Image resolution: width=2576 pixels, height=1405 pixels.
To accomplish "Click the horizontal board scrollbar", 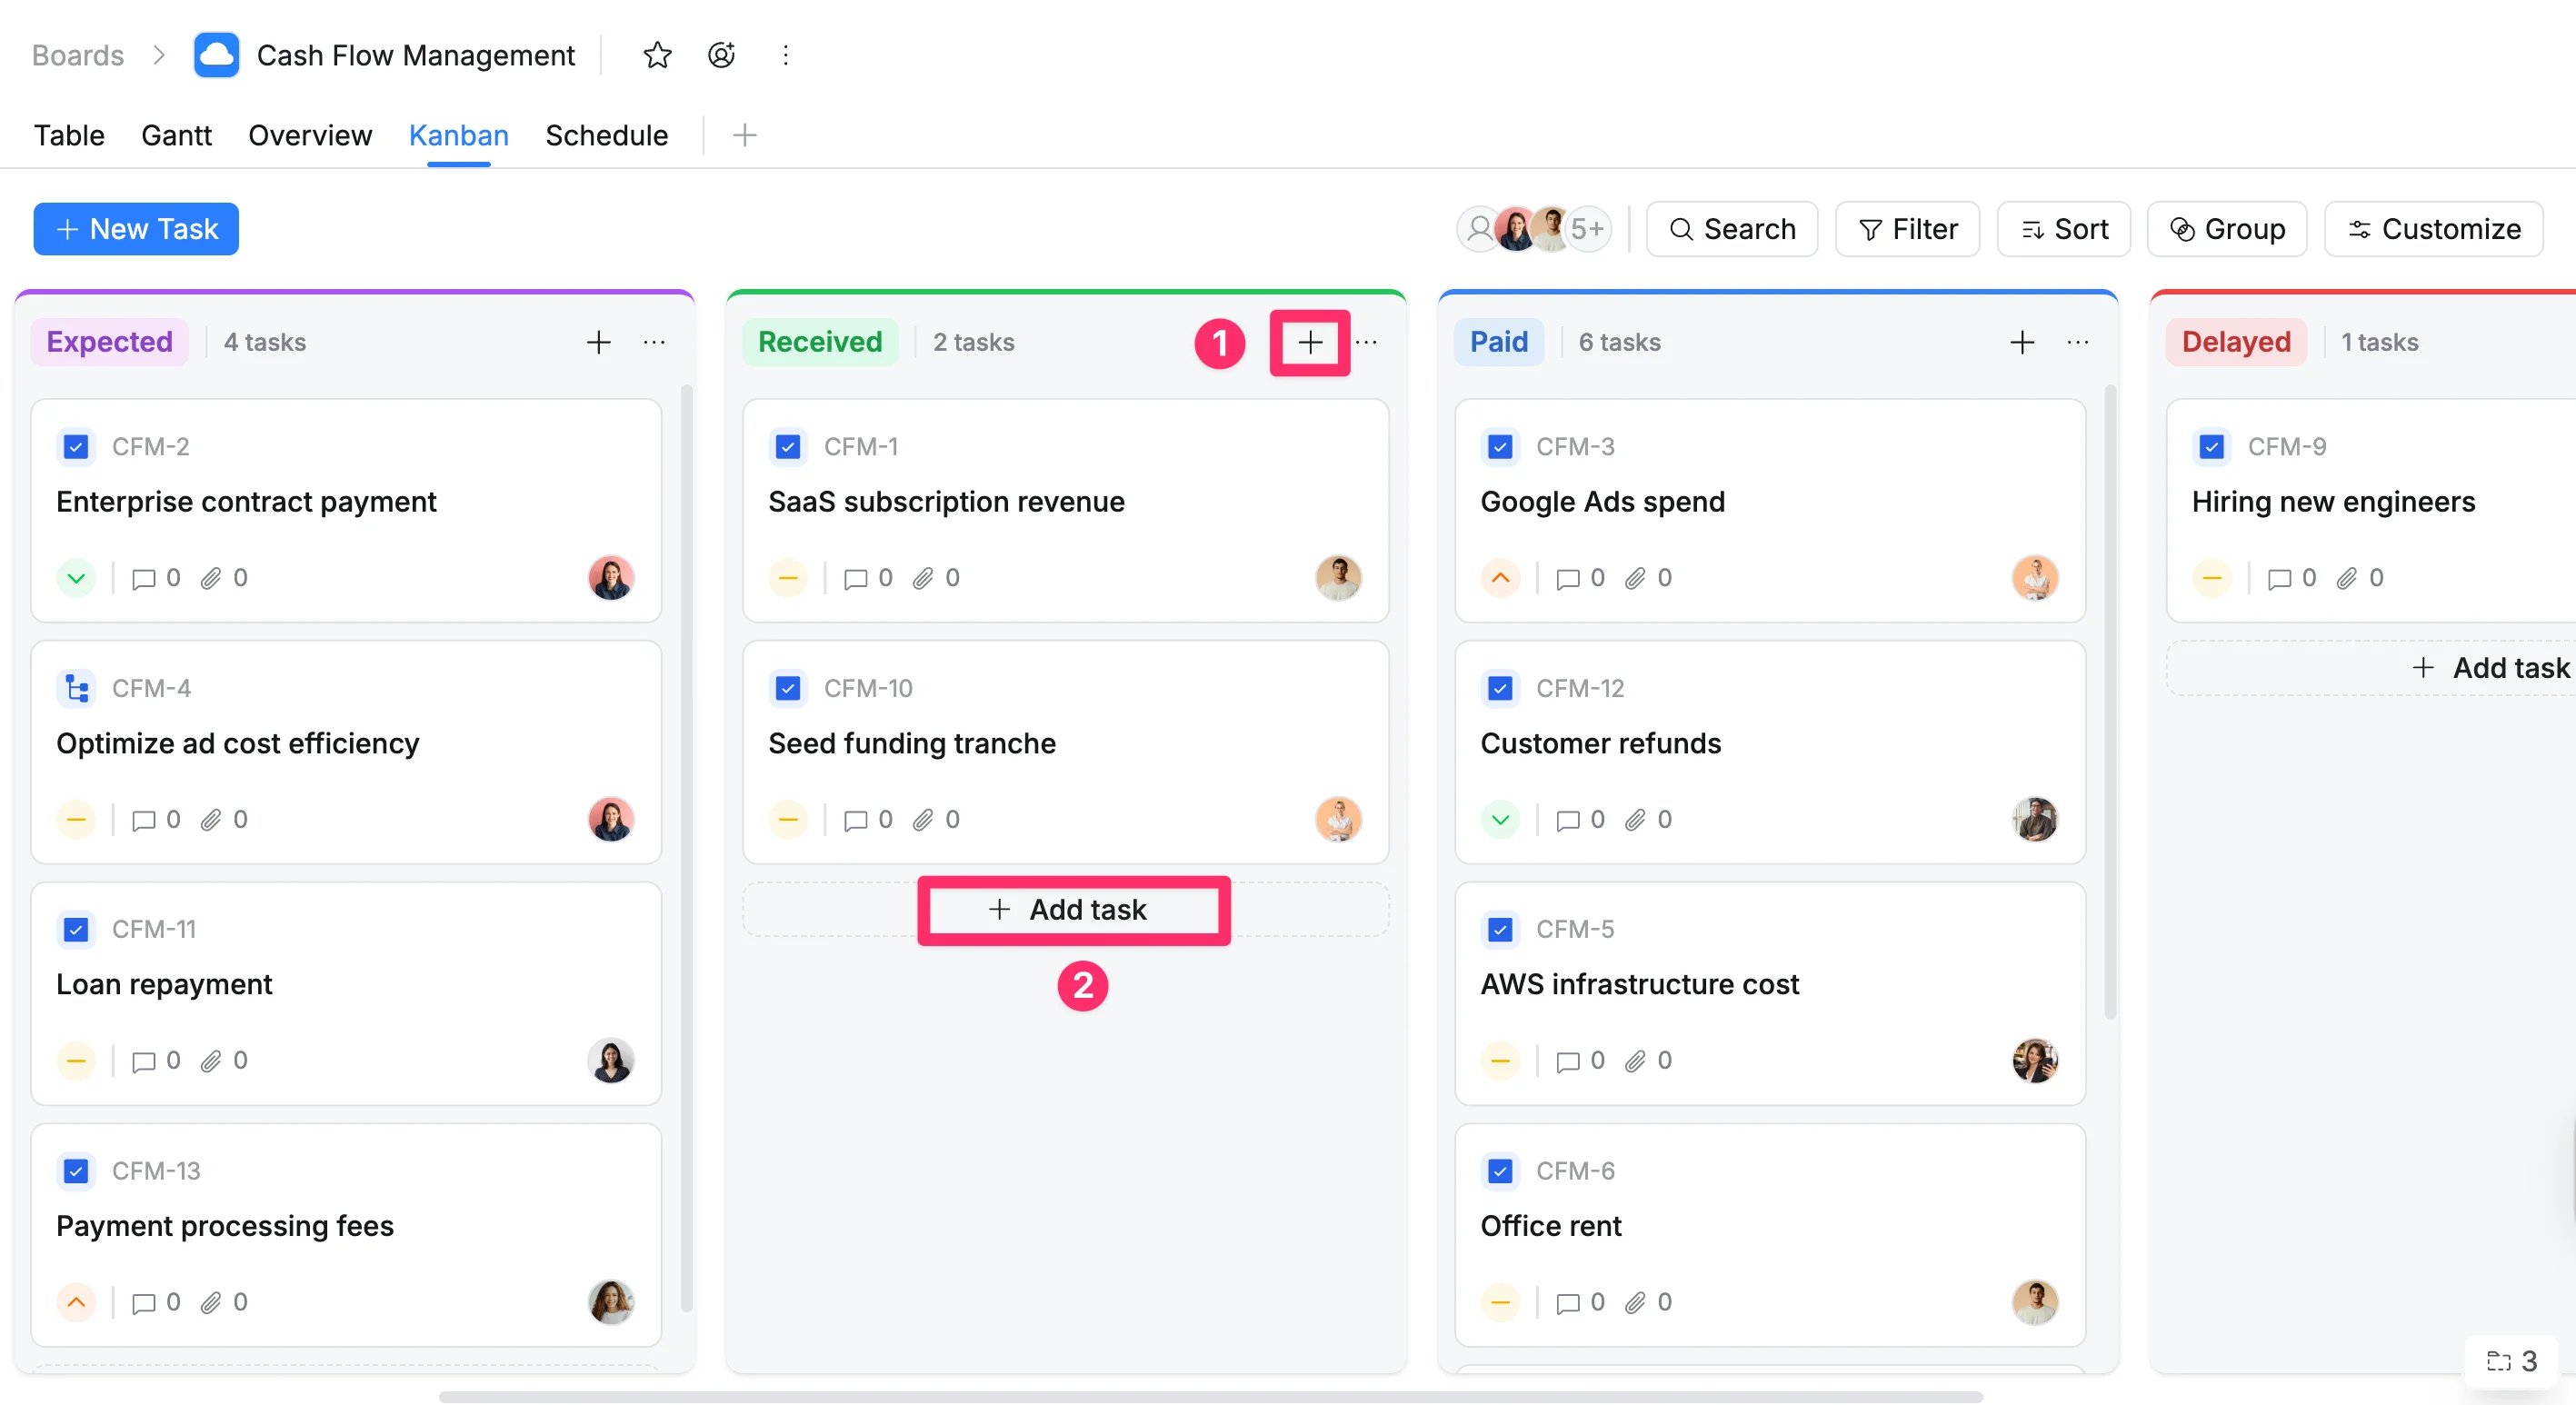I will 1210,1396.
